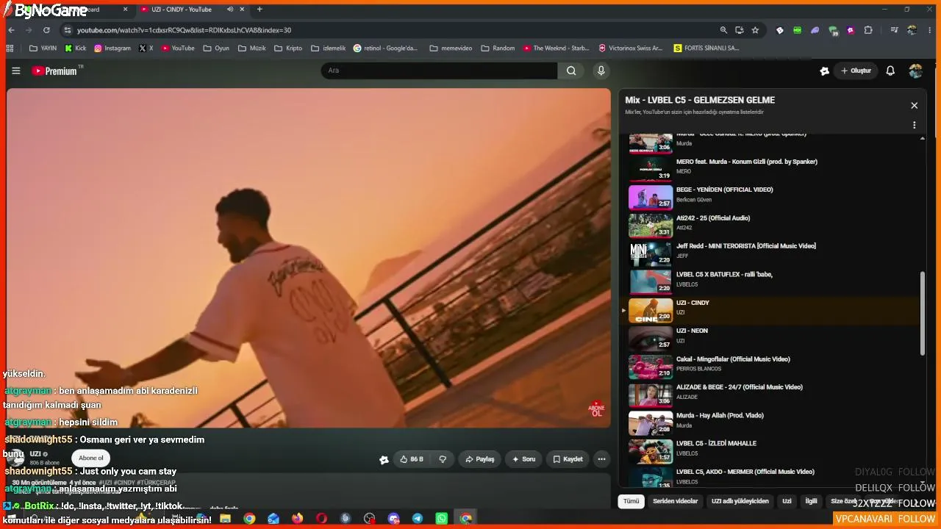Open Chrome apps grid in bookmarks bar

click(x=10, y=48)
